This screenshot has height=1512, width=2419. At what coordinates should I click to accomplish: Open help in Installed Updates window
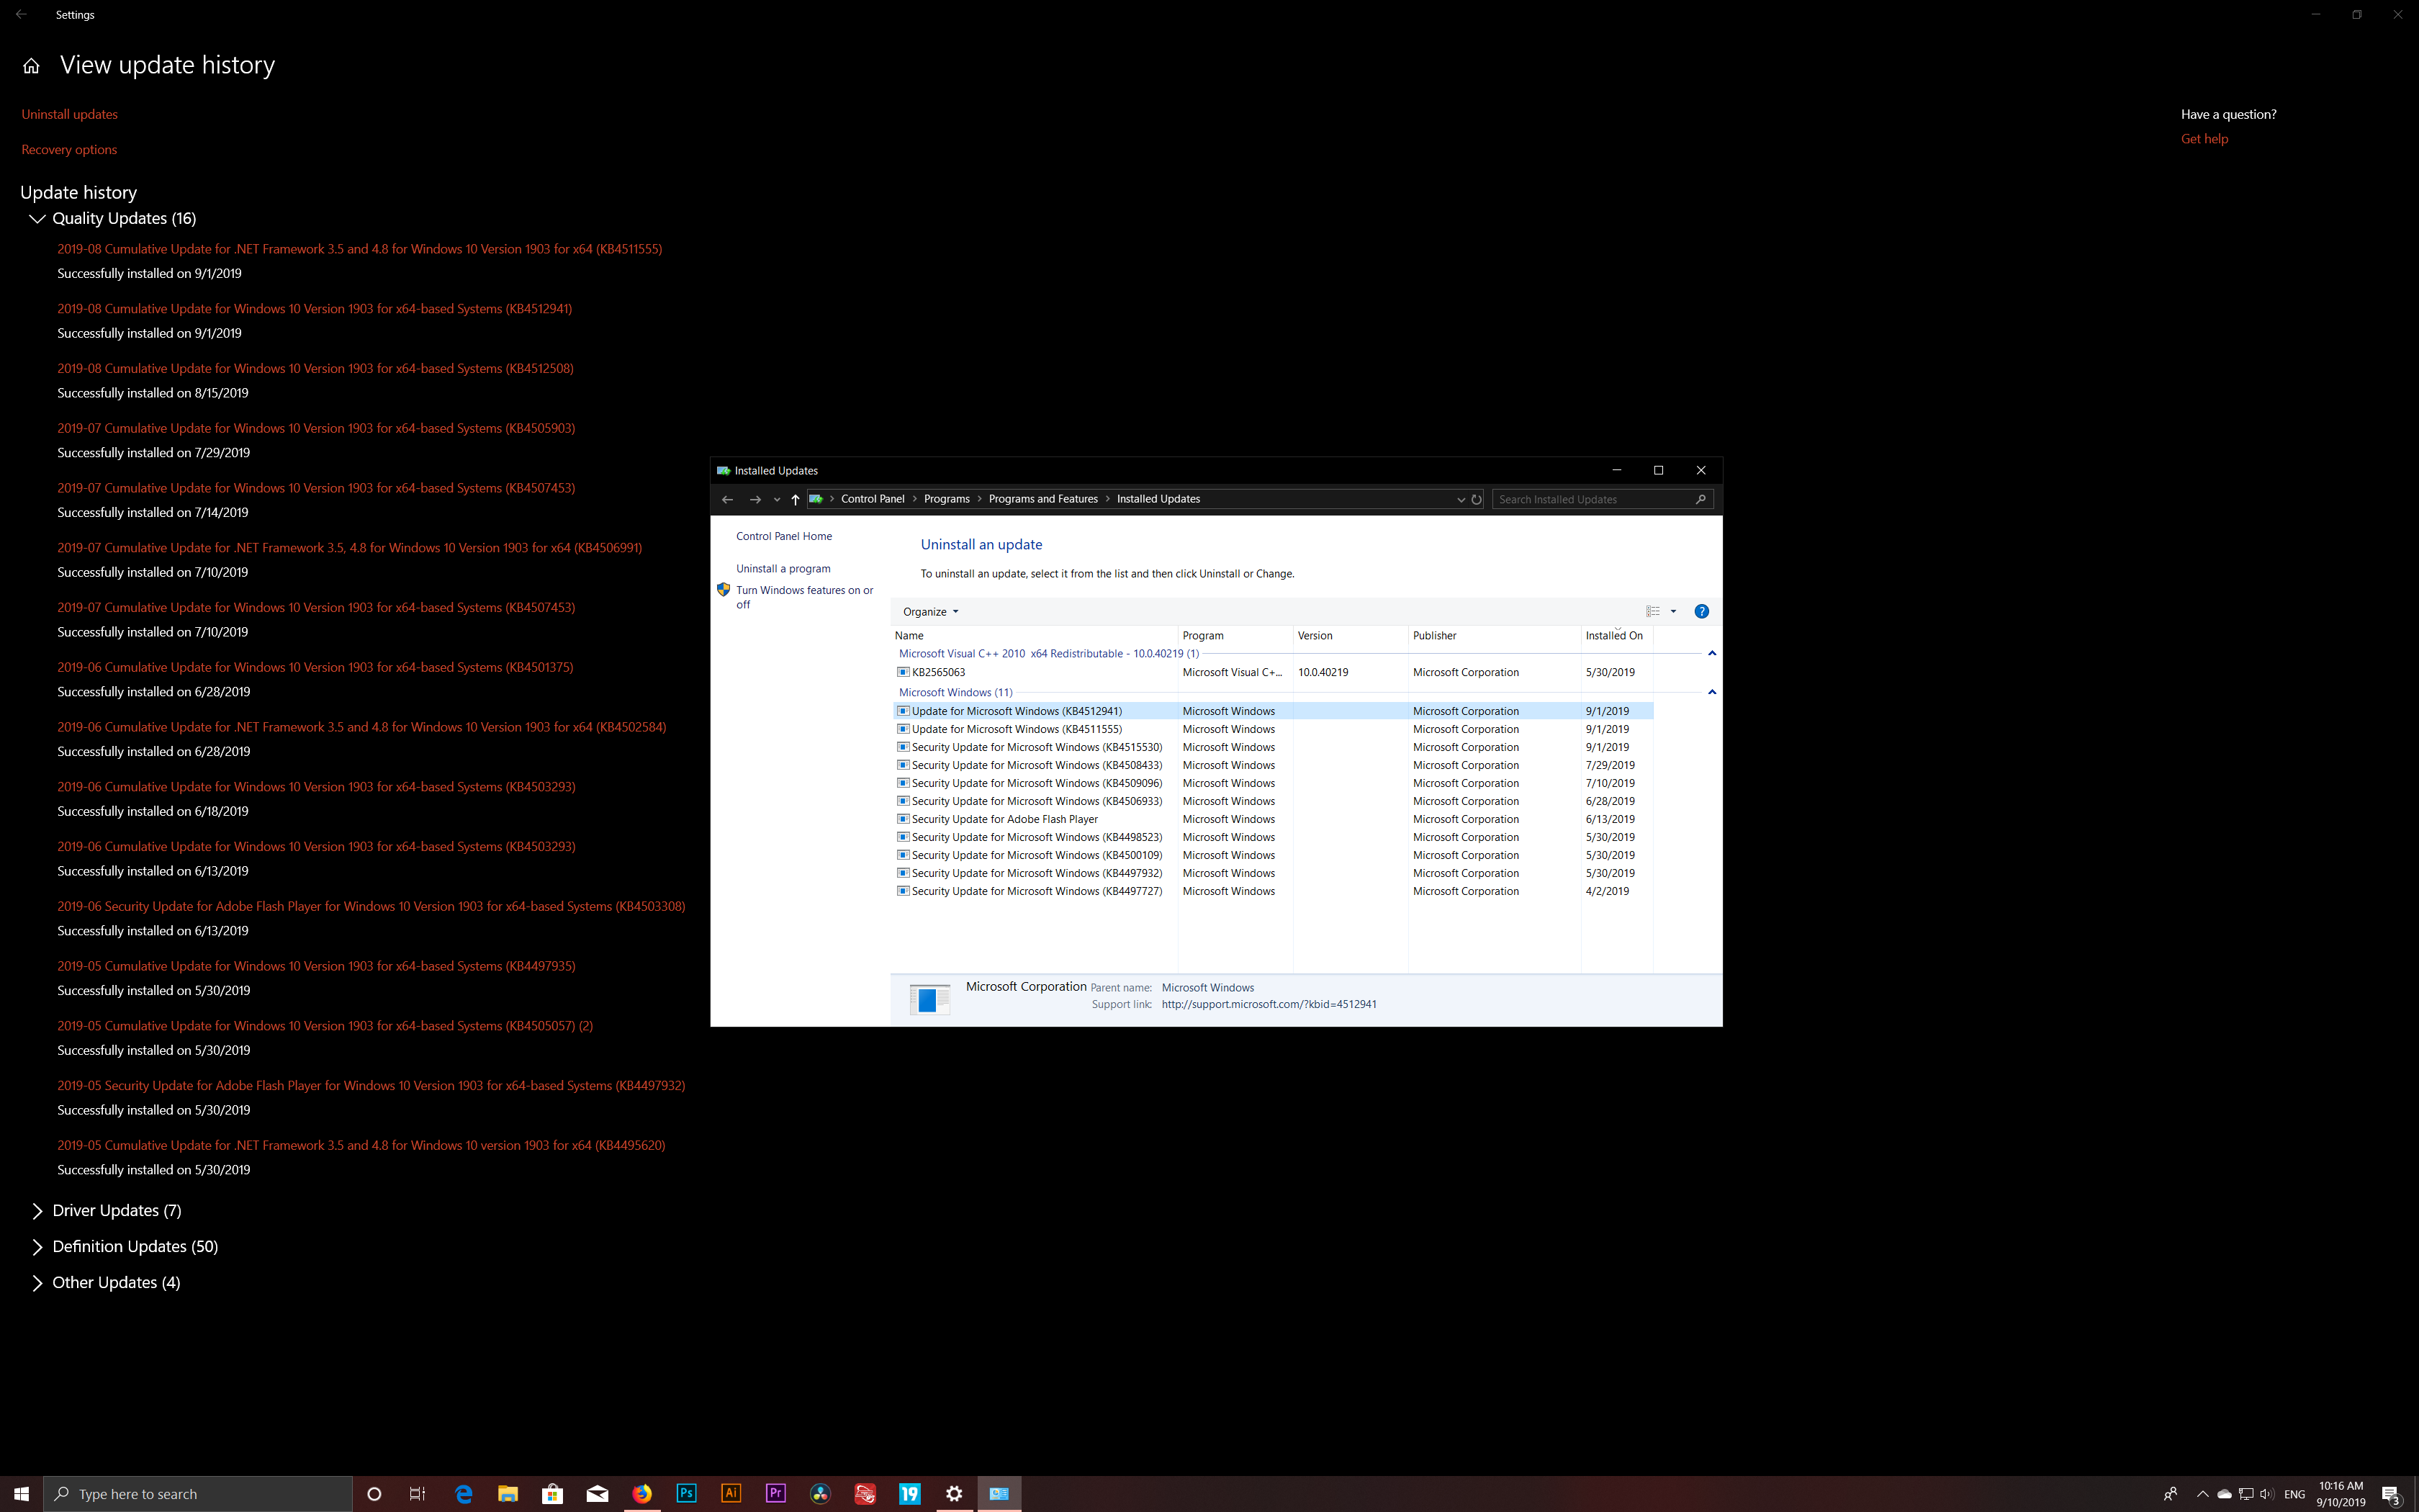pyautogui.click(x=1701, y=611)
